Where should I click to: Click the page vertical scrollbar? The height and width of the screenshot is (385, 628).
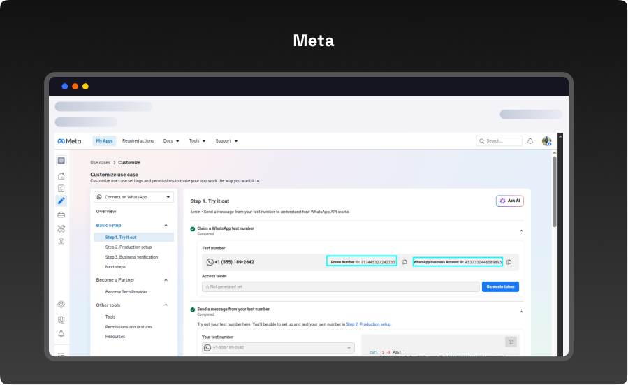555,191
